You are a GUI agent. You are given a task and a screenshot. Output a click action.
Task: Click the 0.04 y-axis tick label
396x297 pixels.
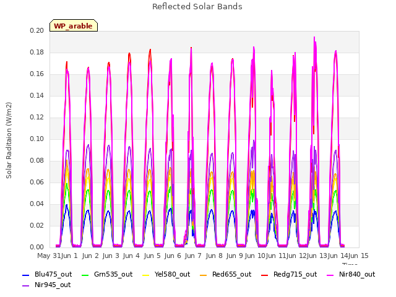coord(37,204)
